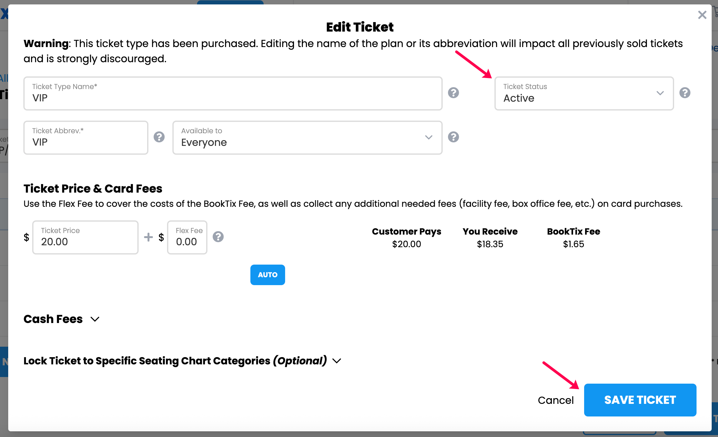718x437 pixels.
Task: Click help icon beside Ticket Type Name
Action: [x=453, y=93]
